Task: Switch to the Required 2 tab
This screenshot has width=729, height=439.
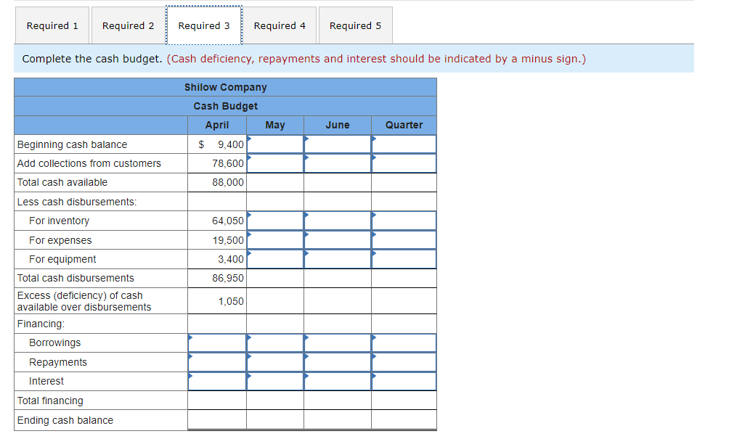Action: point(128,25)
